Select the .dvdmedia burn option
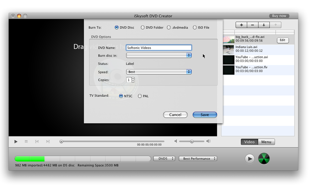Viewport: 312px width, 191px height. point(169,28)
